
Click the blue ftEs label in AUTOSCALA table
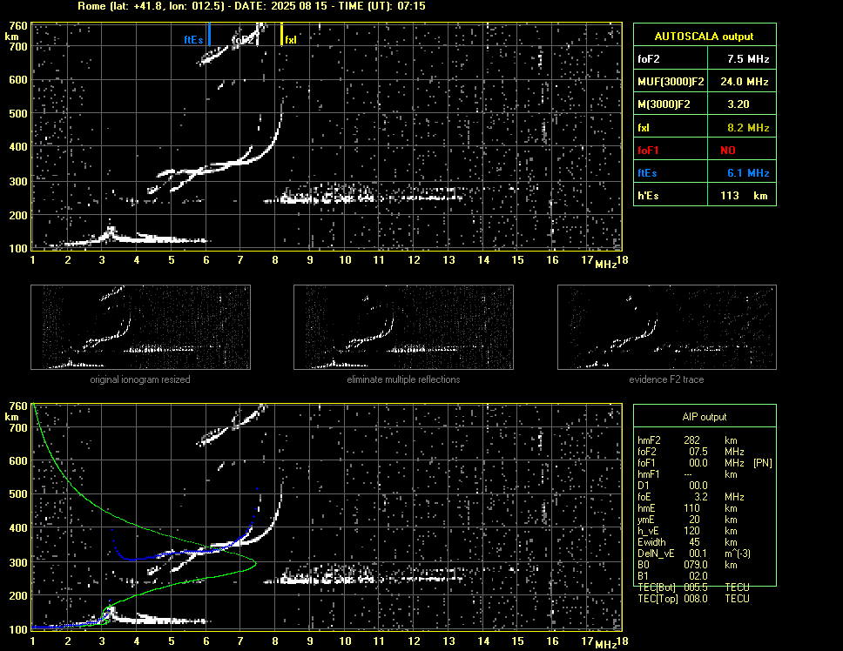(x=647, y=173)
